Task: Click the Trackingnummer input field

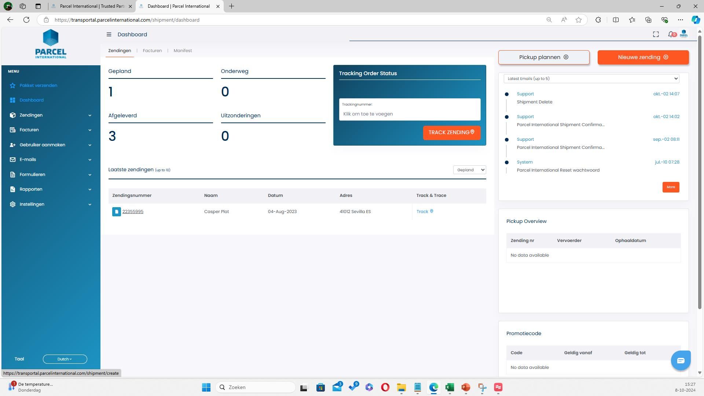Action: (x=409, y=114)
